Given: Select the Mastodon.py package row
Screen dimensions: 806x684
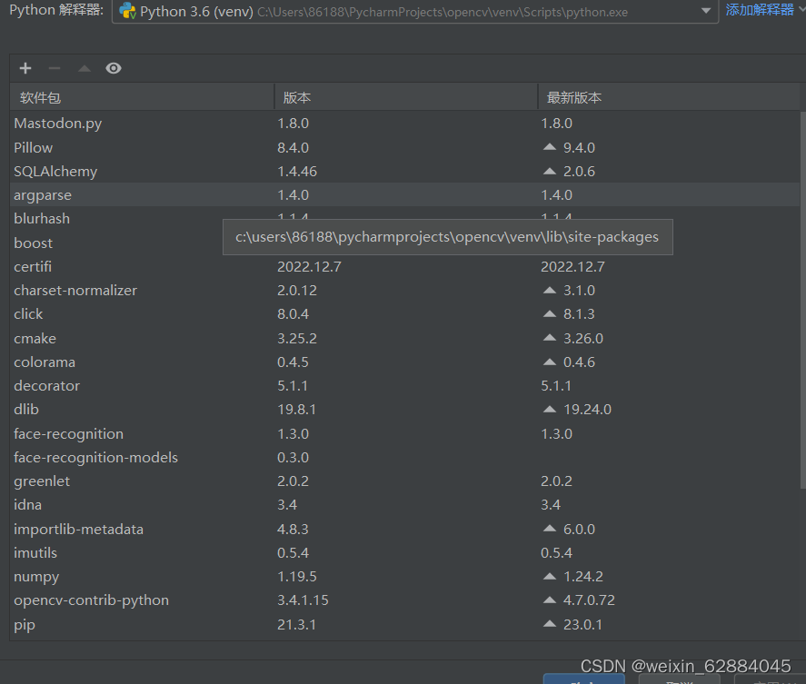Looking at the screenshot, I should point(404,124).
